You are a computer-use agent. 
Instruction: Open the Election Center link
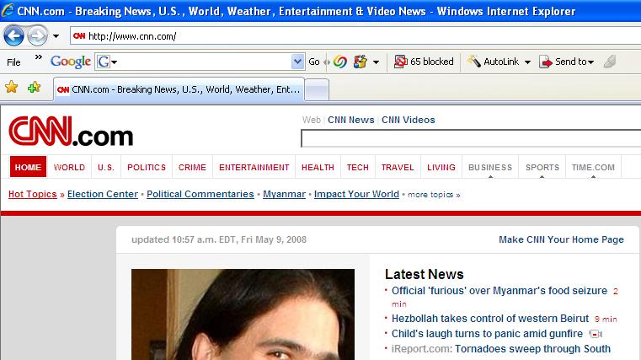[x=102, y=194]
